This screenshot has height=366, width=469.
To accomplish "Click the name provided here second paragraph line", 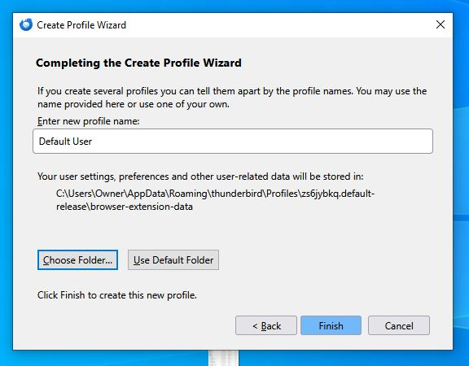I will tap(134, 104).
